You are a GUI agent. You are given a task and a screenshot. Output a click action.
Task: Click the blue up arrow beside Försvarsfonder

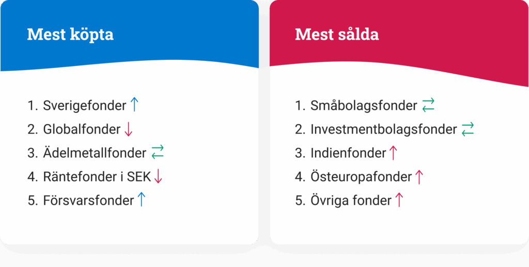[142, 200]
